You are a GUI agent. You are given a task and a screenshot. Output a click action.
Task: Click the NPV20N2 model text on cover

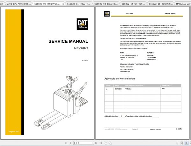[81, 48]
